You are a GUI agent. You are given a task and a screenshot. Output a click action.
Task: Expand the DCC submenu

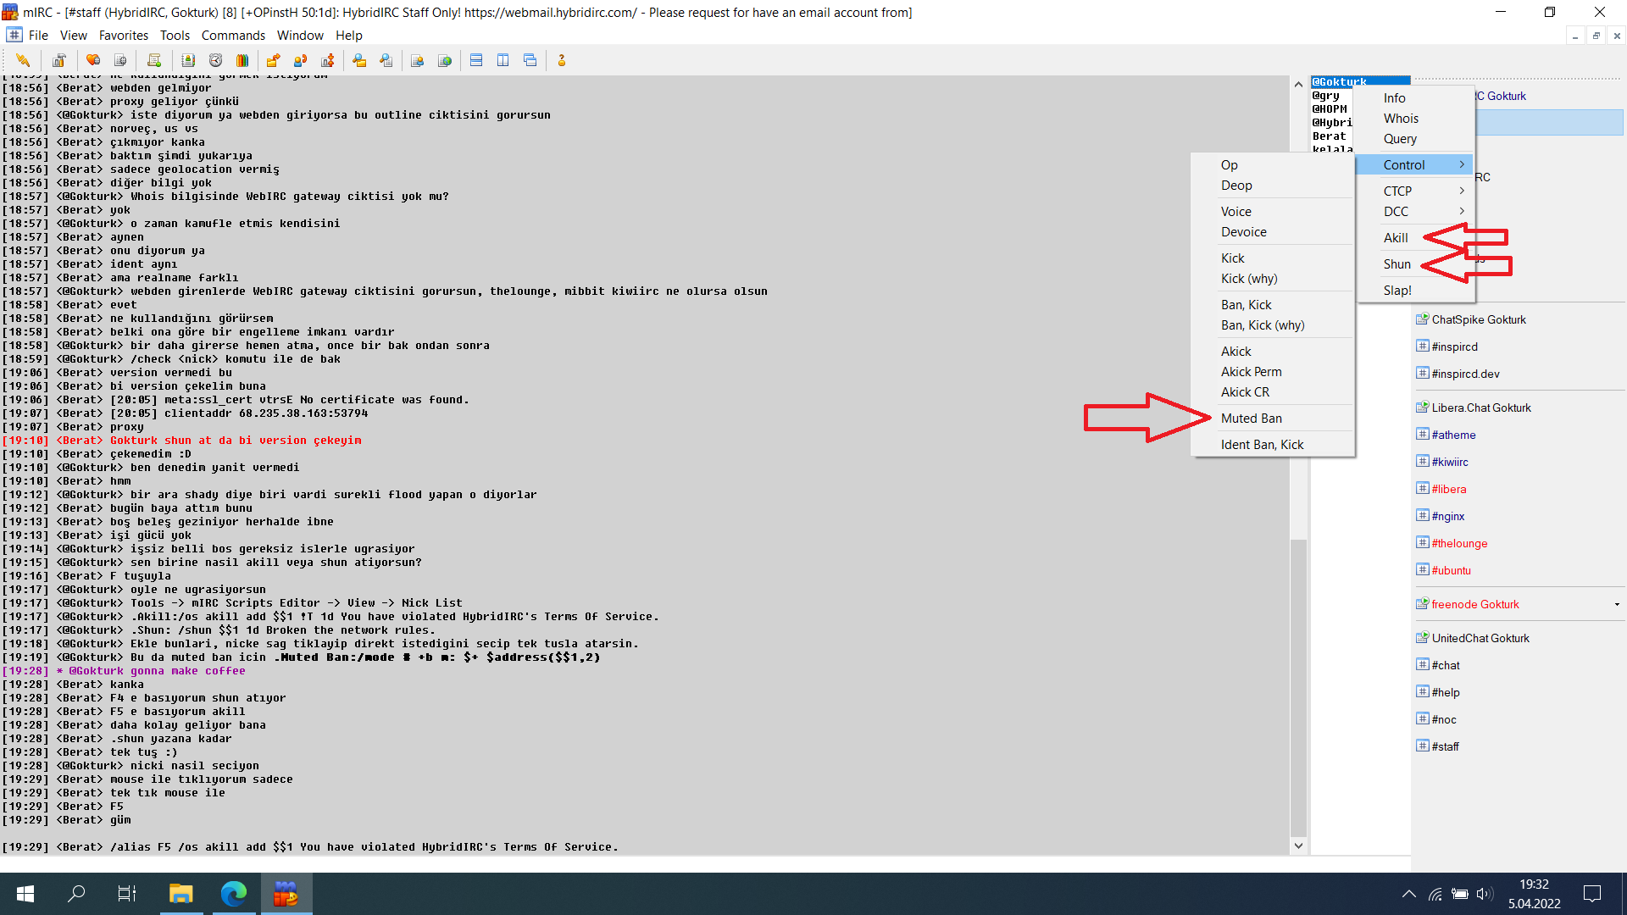tap(1415, 211)
